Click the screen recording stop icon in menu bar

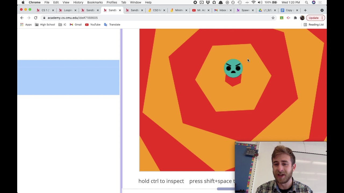tap(195, 2)
